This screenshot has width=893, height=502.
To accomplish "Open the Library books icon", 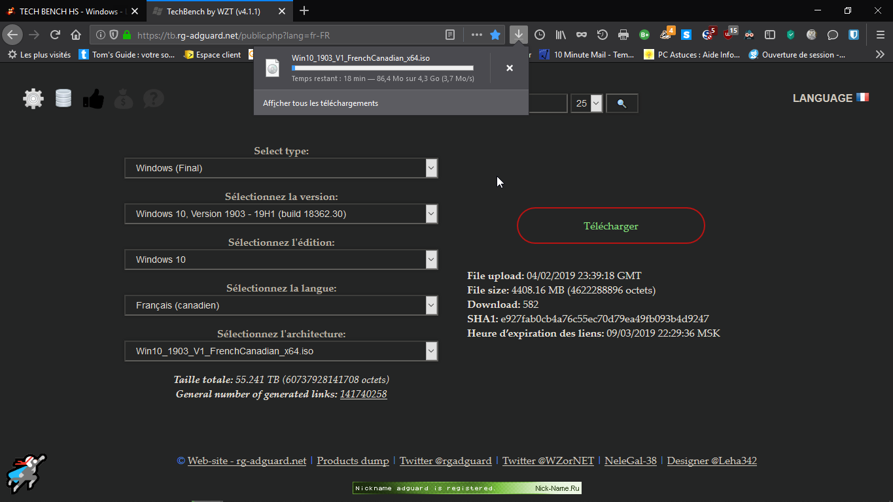I will pos(561,35).
